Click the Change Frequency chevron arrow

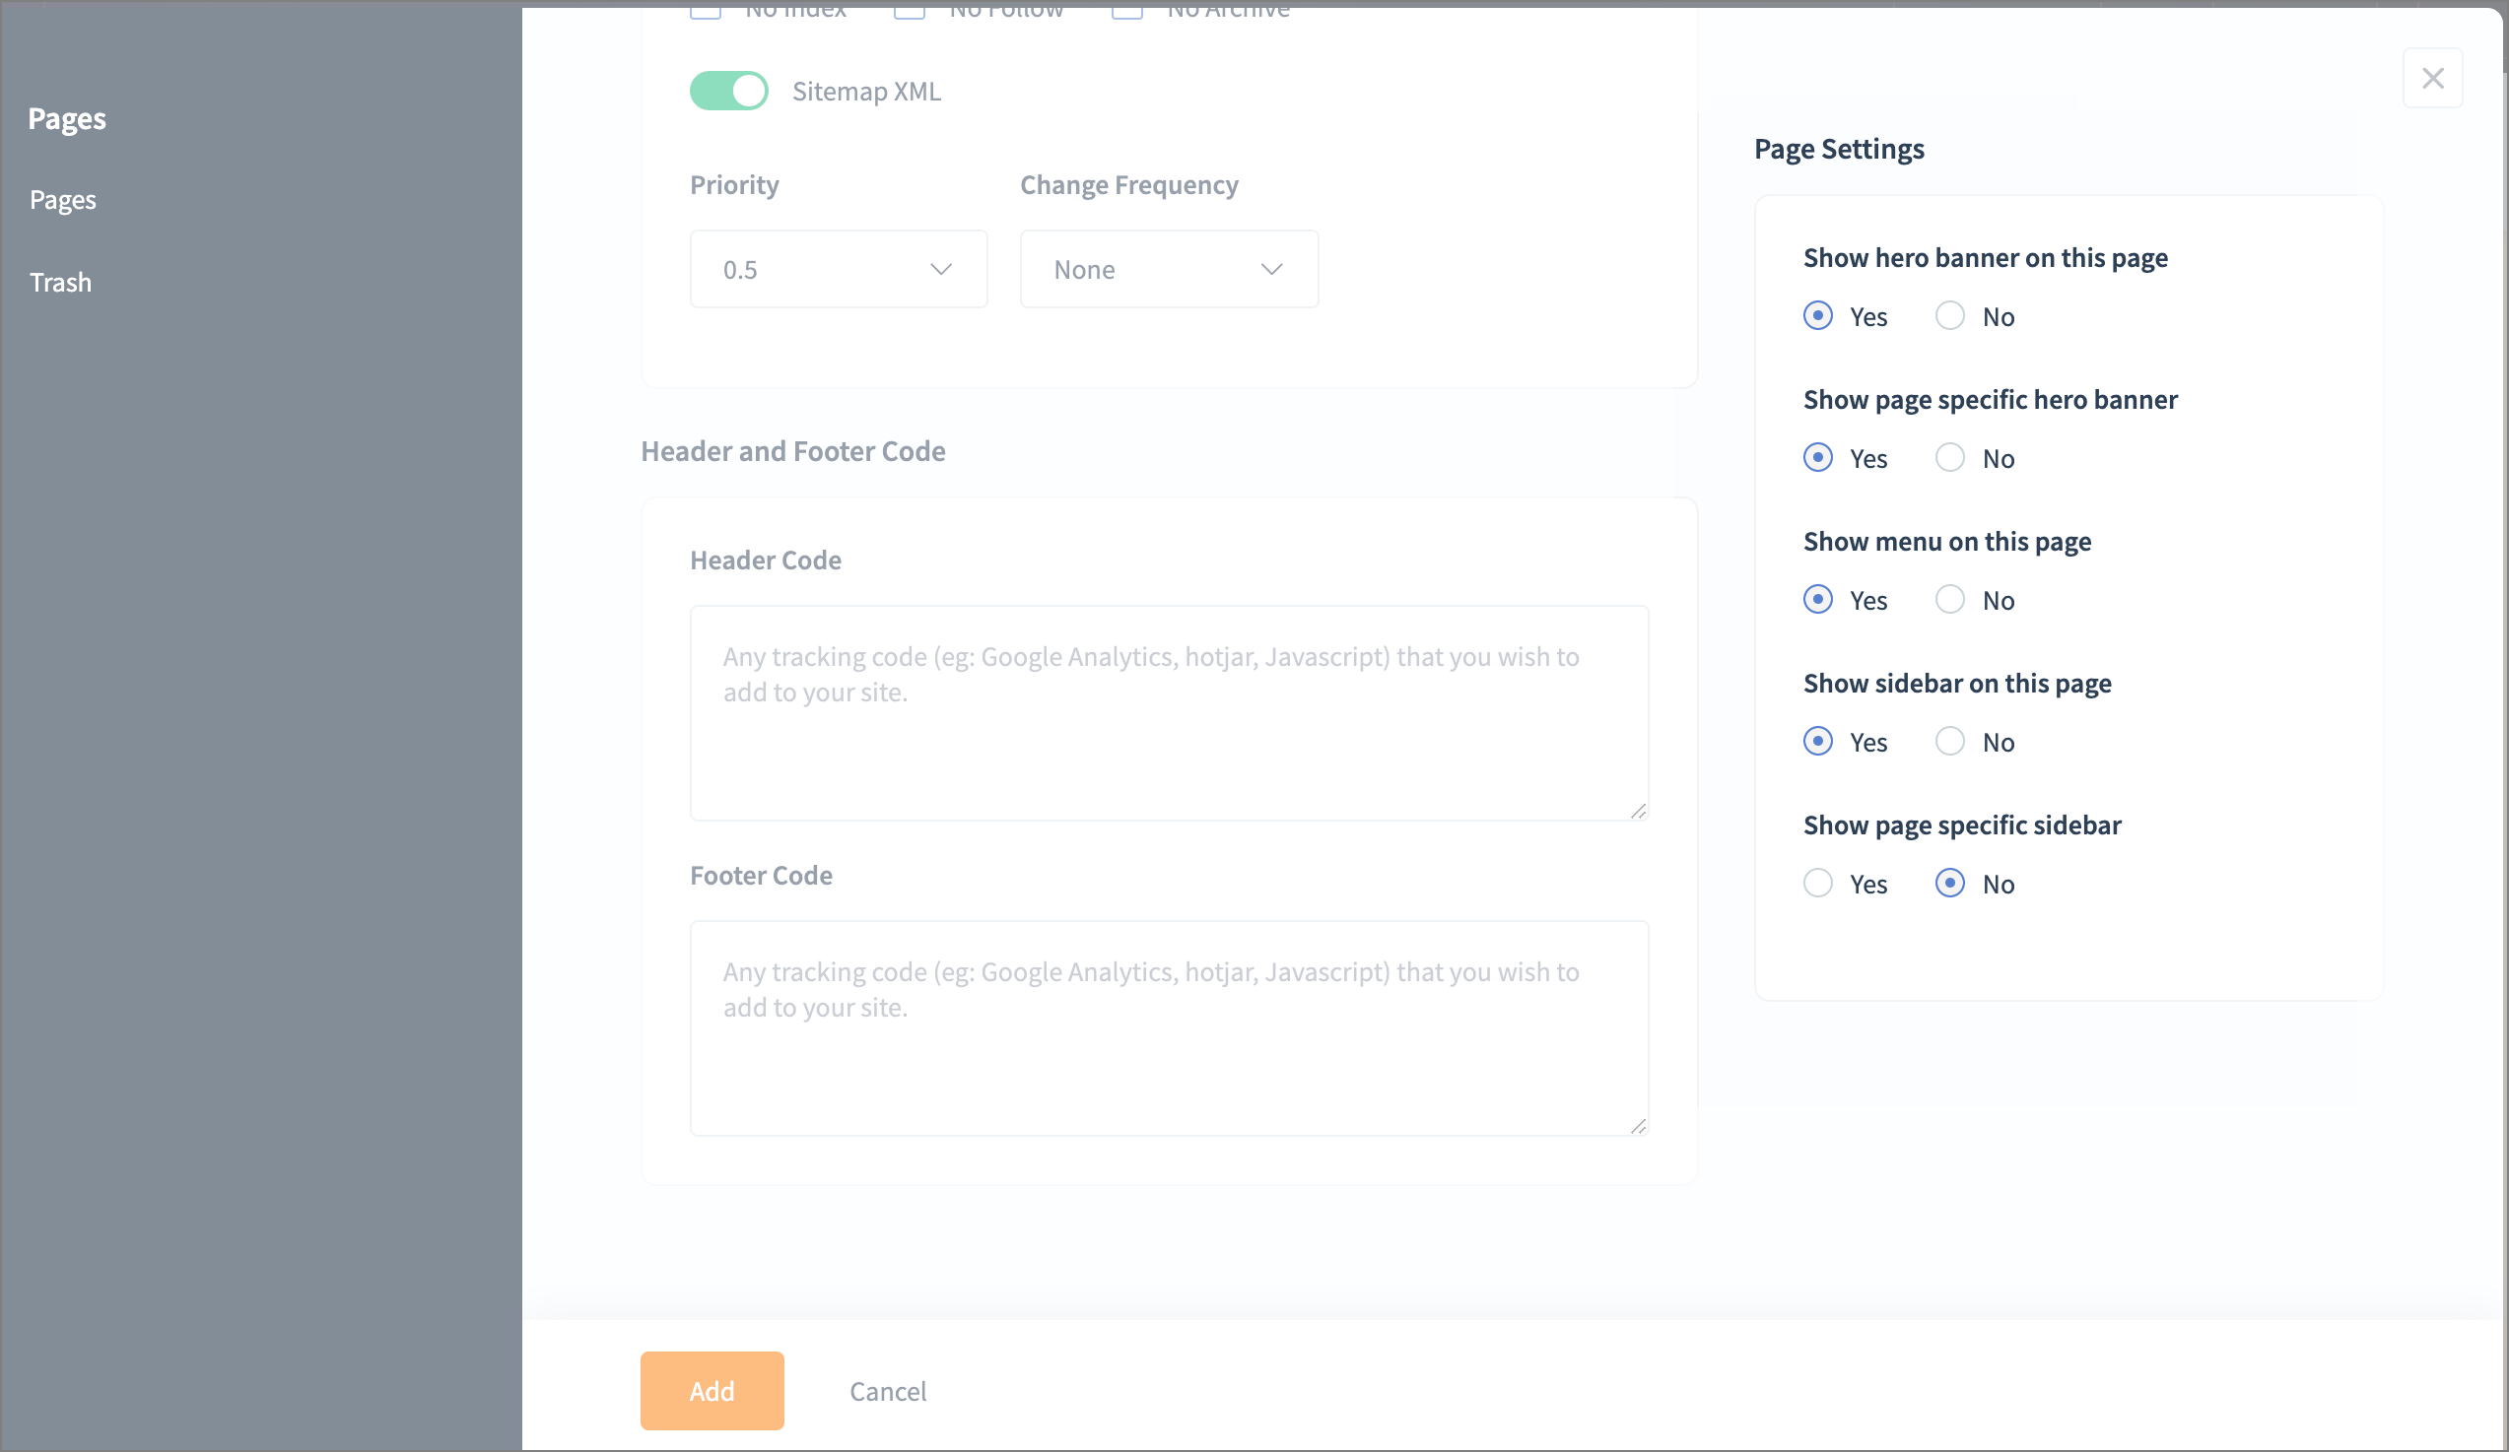(x=1270, y=269)
